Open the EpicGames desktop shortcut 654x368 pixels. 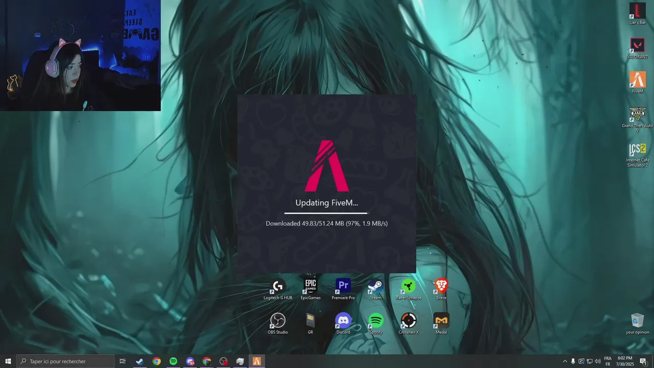click(310, 289)
